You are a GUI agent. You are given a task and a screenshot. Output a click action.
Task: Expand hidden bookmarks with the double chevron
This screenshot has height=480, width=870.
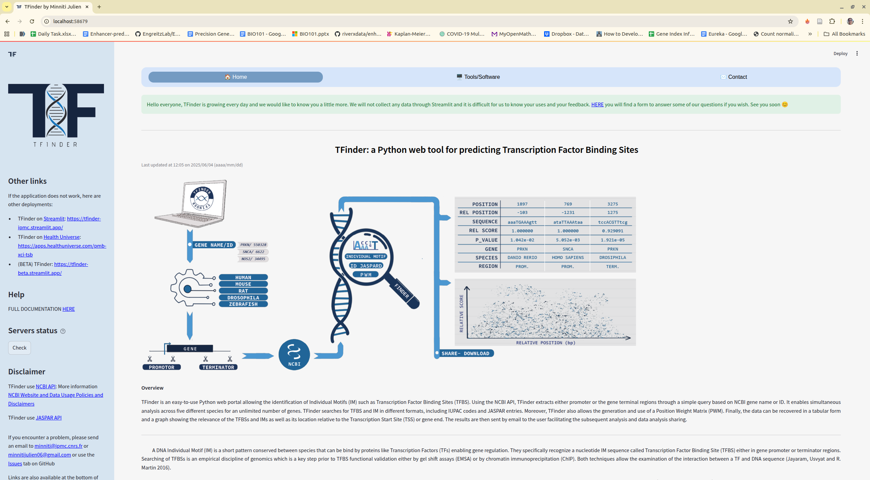[x=810, y=34]
